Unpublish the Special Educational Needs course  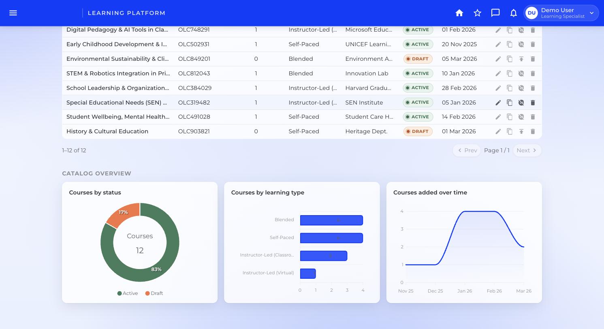[521, 103]
